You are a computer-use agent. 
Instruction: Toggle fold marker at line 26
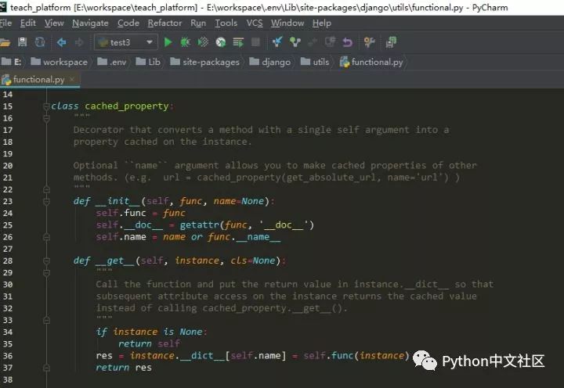tap(46, 237)
